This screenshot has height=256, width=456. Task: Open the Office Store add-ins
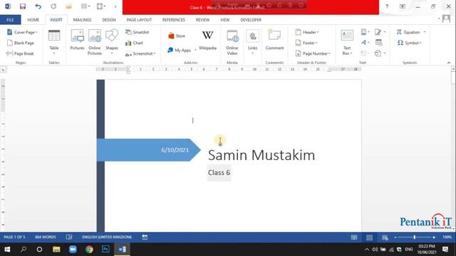177,36
